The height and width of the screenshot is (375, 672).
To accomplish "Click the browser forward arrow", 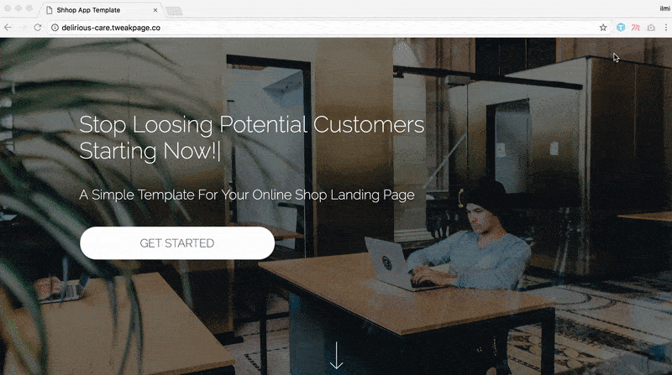I will coord(24,28).
